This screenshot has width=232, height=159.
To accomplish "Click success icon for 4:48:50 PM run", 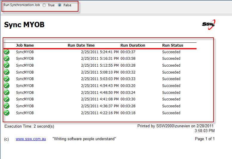I will (x=7, y=93).
